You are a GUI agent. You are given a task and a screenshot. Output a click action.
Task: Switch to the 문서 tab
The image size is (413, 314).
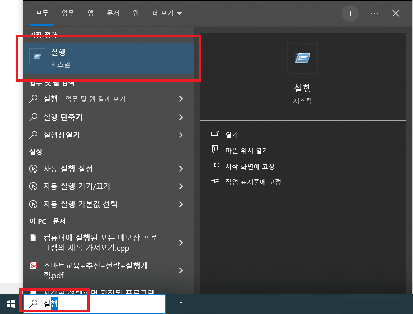[x=113, y=13]
